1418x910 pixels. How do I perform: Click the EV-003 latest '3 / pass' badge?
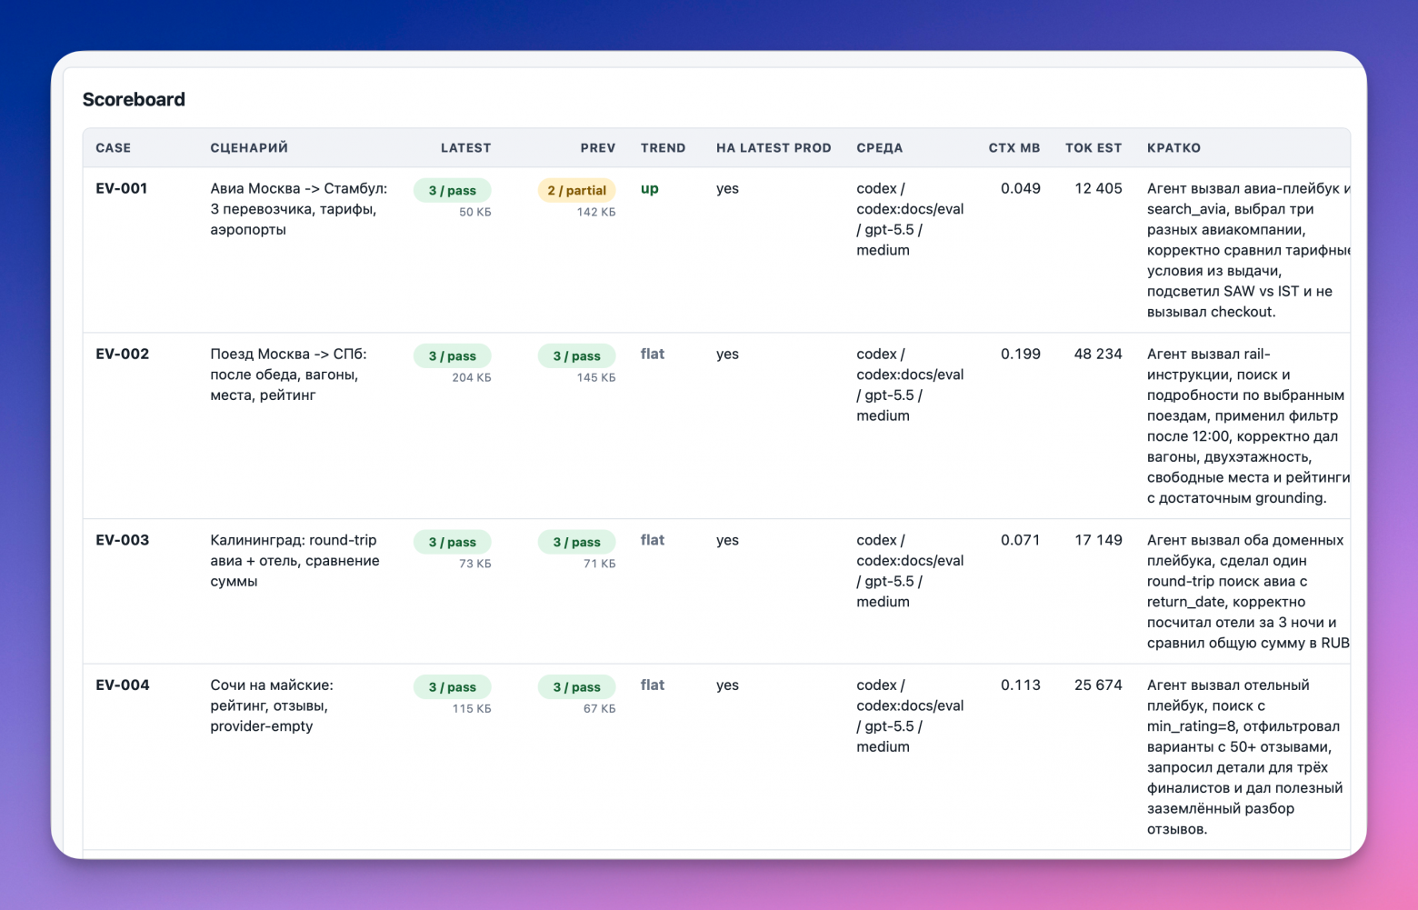(x=453, y=542)
